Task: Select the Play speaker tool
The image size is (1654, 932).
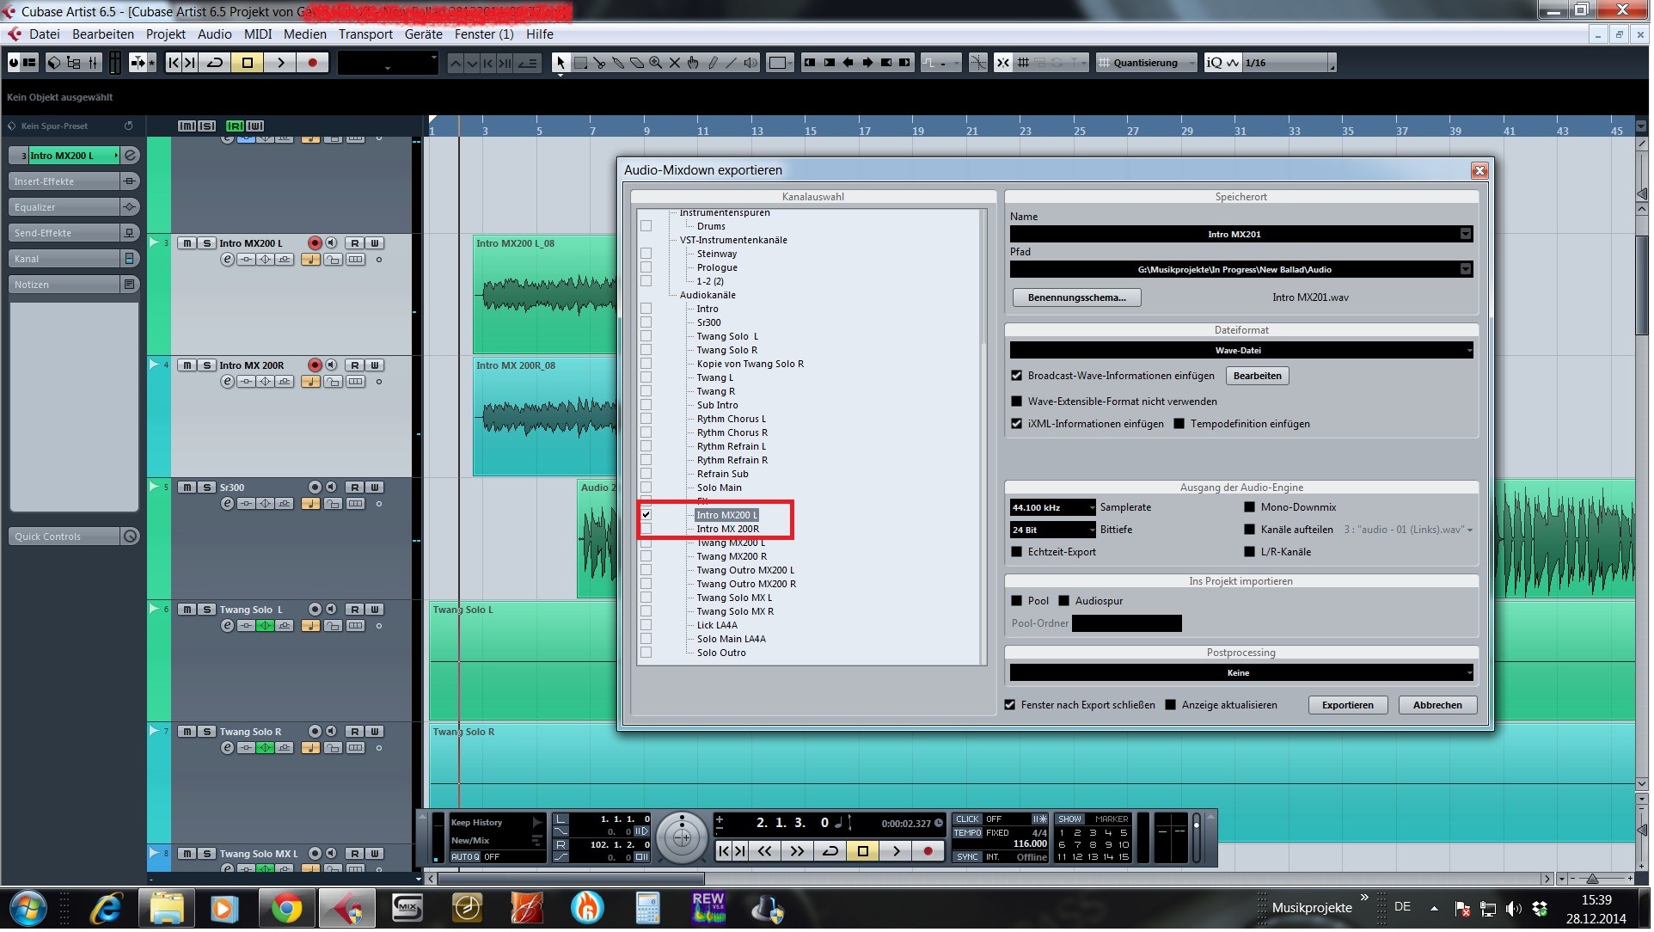Action: coord(751,63)
